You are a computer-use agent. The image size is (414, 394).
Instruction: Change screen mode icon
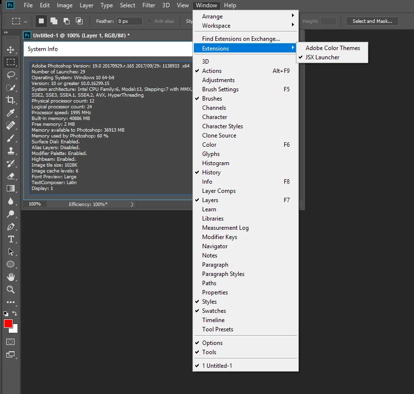coord(11,355)
